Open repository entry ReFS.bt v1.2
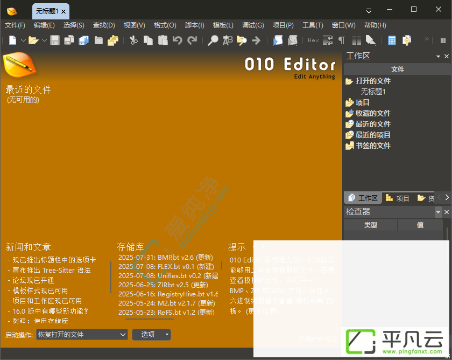The image size is (452, 360). click(x=167, y=313)
